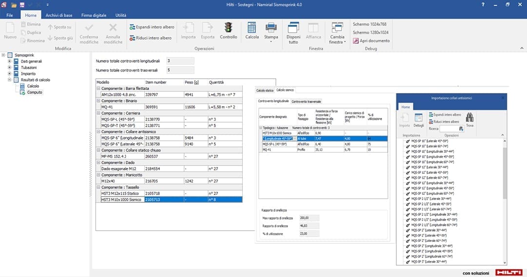Click Annulla modifiche X icon

[x=113, y=28]
